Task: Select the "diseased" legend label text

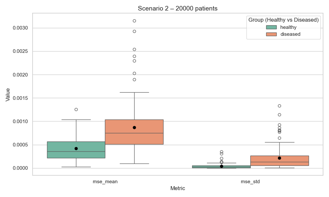Action: pos(290,34)
